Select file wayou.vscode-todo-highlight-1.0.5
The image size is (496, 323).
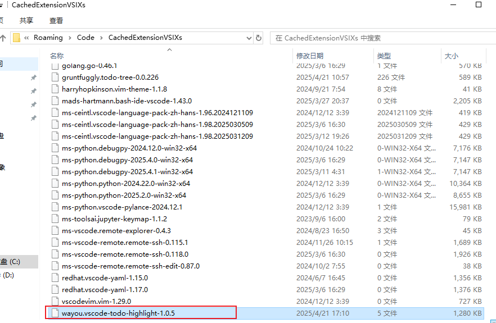pos(118,313)
